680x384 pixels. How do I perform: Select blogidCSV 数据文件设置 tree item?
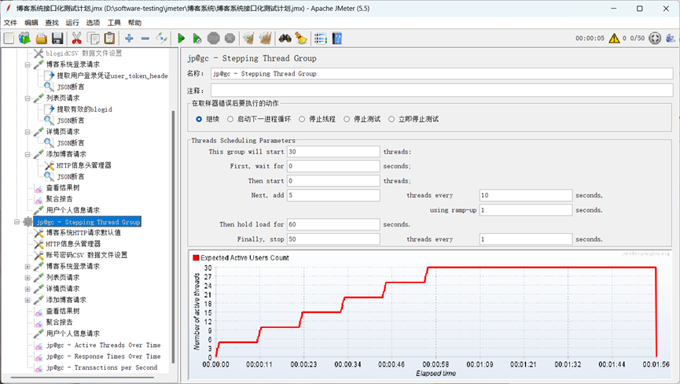point(83,54)
